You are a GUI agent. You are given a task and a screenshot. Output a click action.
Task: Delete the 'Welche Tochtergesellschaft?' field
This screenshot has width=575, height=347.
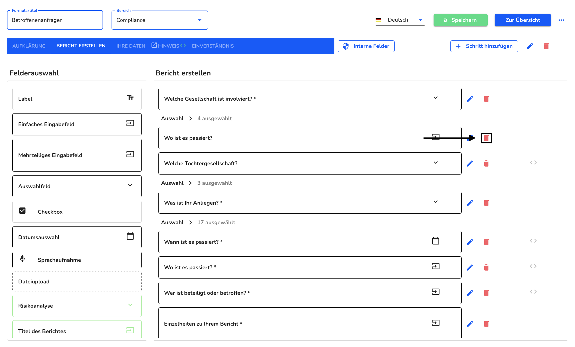tap(486, 163)
